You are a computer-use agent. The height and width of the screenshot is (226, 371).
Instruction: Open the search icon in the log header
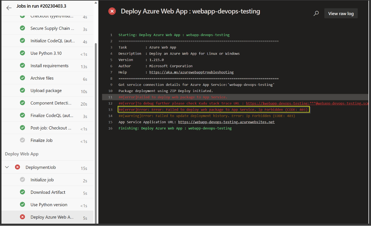[316, 13]
